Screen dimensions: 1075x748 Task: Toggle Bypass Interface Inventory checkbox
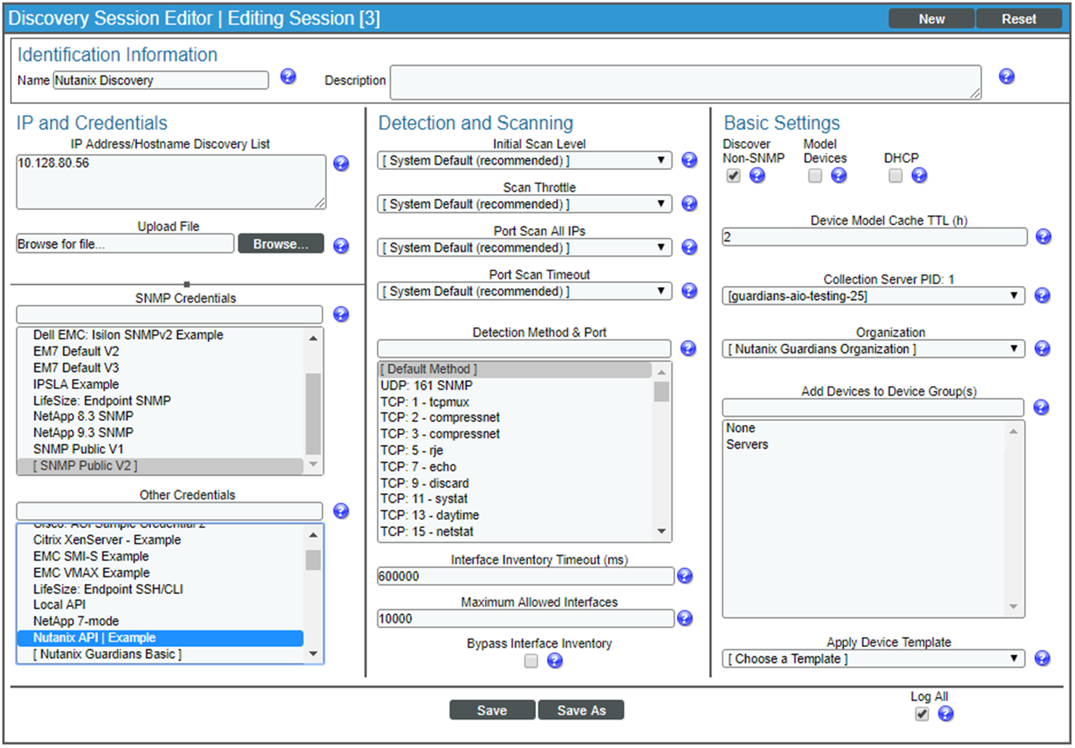(x=531, y=661)
